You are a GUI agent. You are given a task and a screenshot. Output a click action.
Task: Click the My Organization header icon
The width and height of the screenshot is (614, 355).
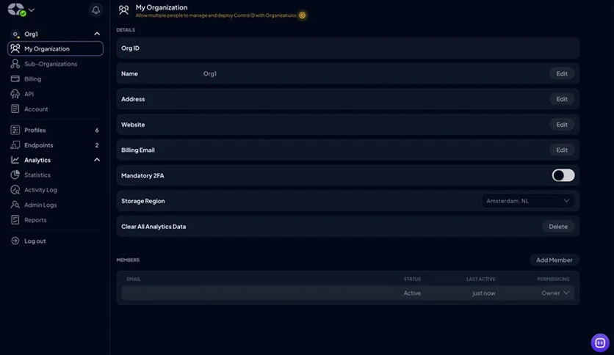[x=123, y=10]
